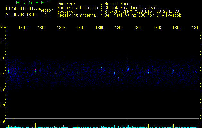This screenshot has height=128, width=202.
Task: Click the tall yellow level spike below the 1806 echo
Action: (x=128, y=124)
